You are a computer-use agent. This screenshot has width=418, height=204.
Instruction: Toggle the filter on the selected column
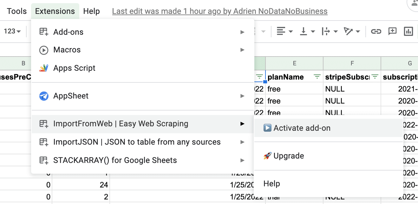pos(260,77)
